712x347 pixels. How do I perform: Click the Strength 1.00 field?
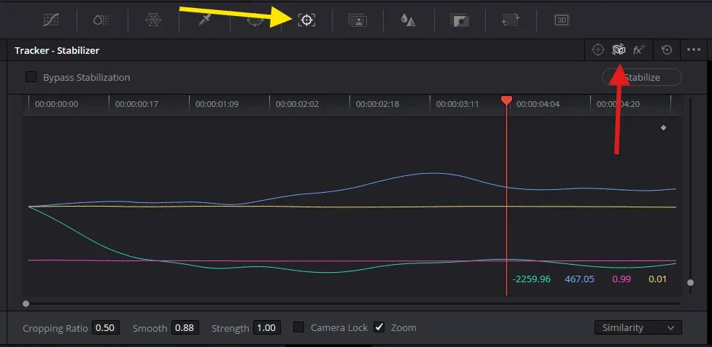click(x=266, y=327)
